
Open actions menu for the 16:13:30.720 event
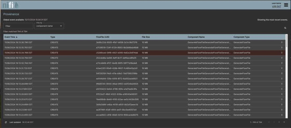pos(282,74)
